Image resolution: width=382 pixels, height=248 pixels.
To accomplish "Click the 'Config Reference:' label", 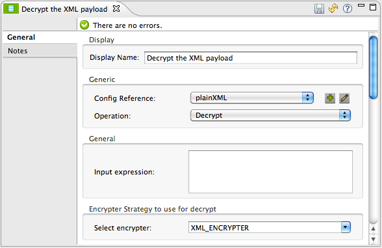I will (x=125, y=98).
